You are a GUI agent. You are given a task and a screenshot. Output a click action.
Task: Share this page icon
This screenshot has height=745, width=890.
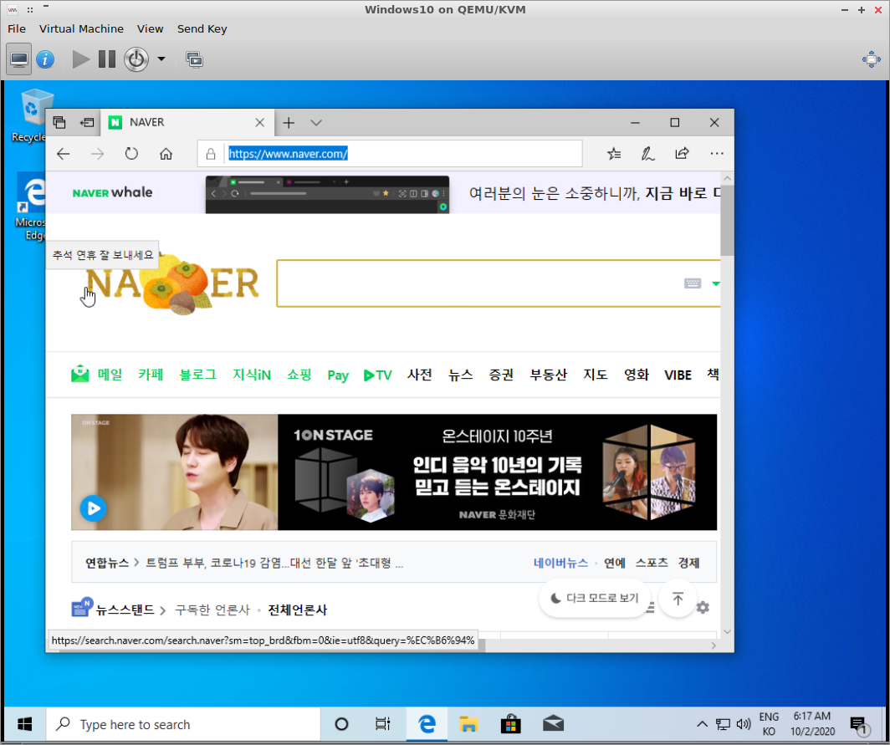682,153
